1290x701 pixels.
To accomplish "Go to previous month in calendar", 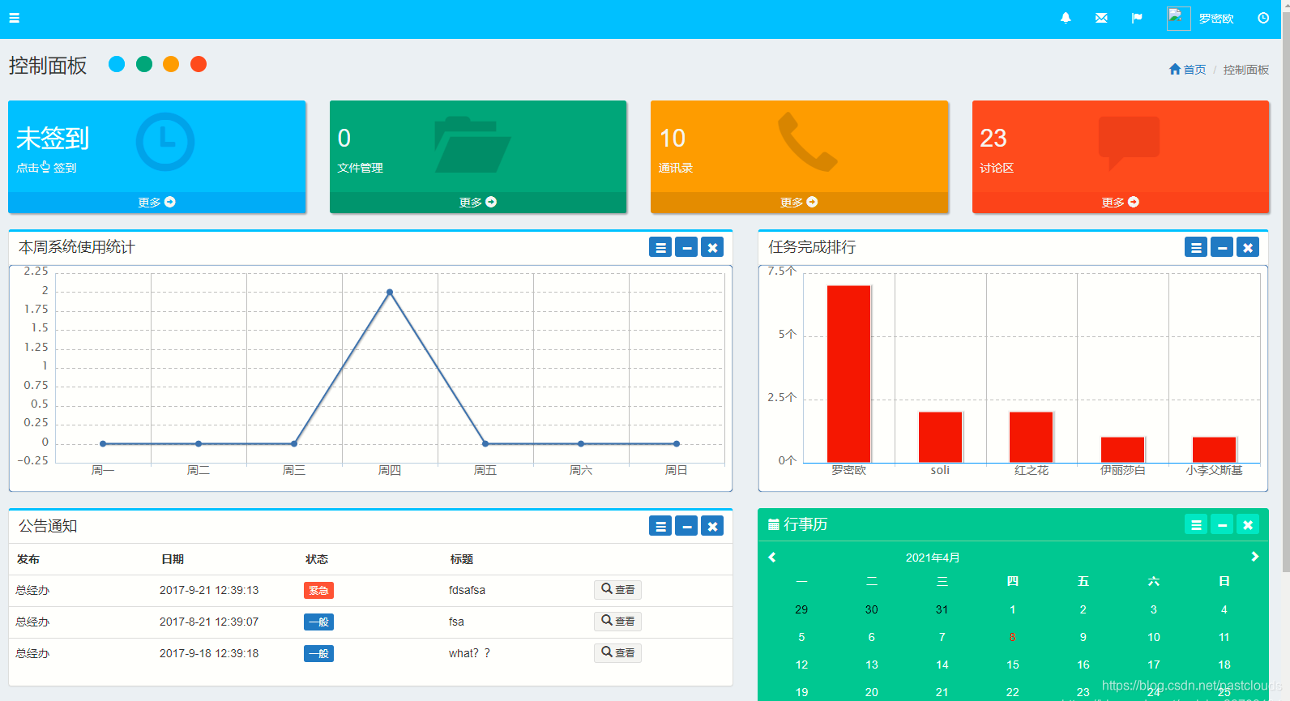I will (772, 557).
